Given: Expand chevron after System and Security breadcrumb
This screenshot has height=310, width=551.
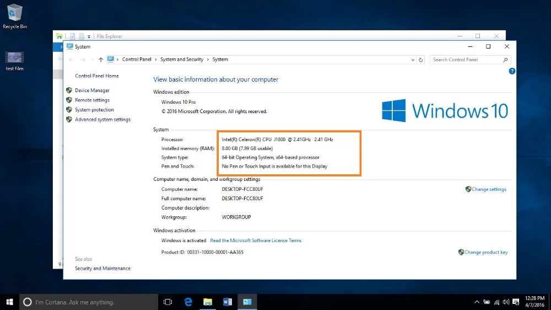Looking at the screenshot, I should (208, 60).
